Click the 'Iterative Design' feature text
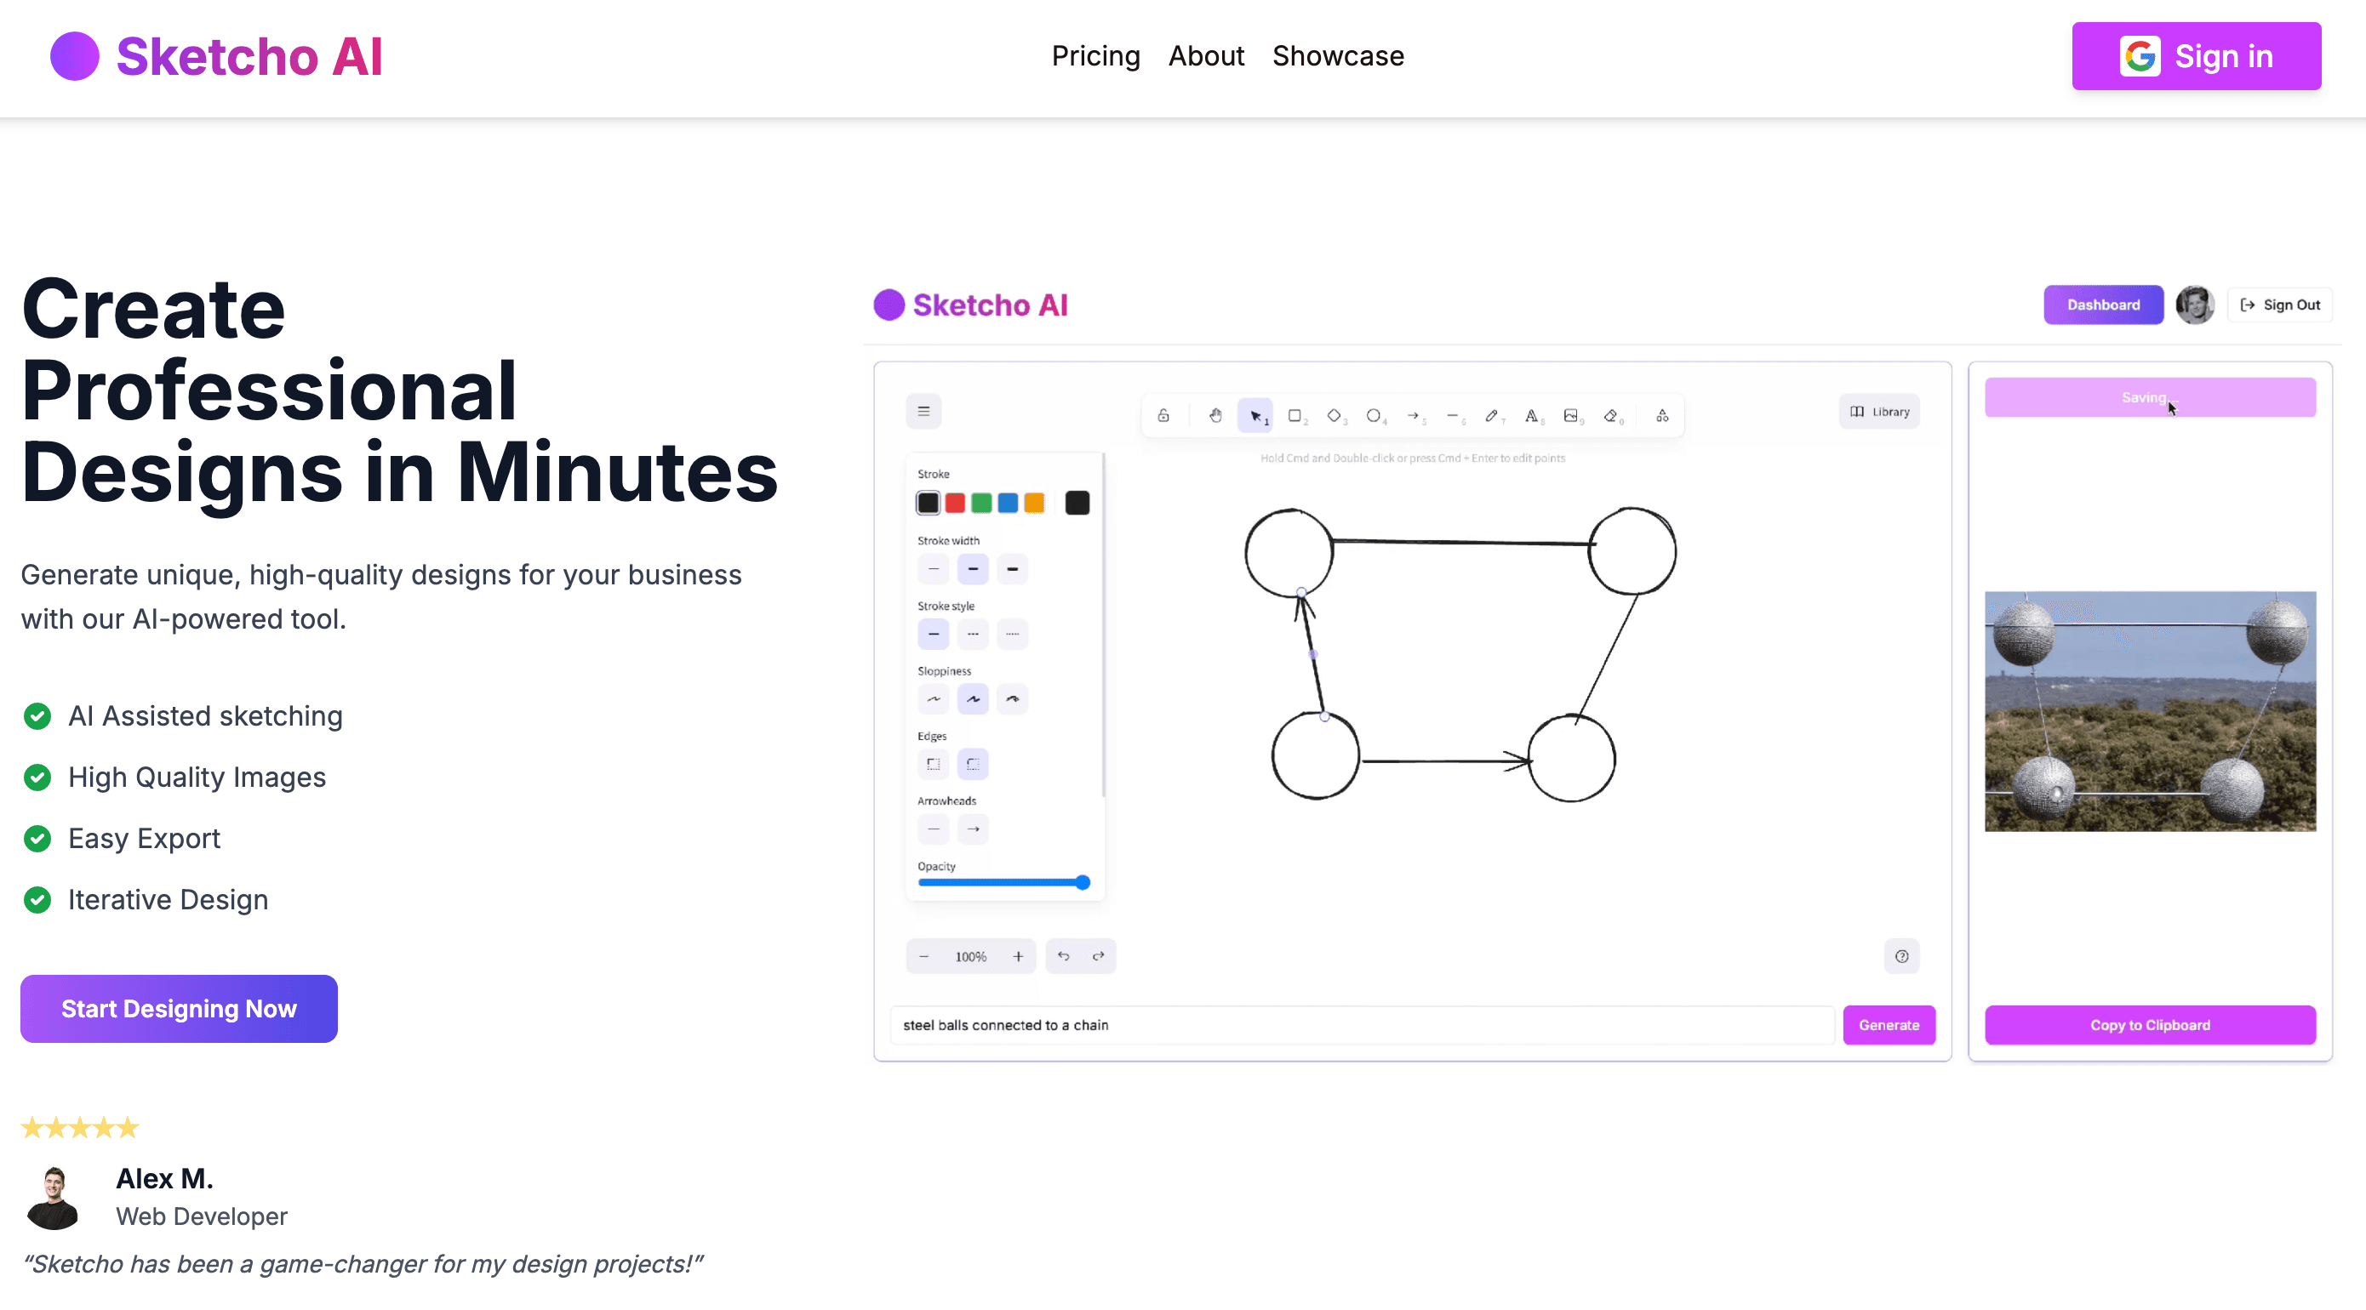The height and width of the screenshot is (1310, 2366). (x=168, y=900)
